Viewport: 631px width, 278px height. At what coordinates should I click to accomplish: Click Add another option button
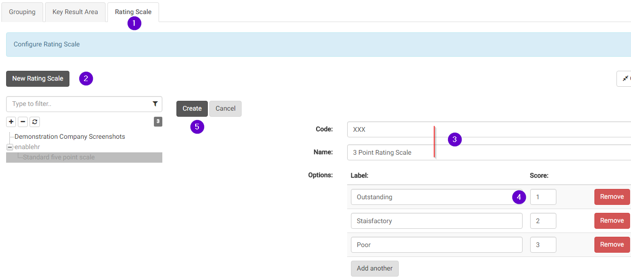[x=374, y=269]
